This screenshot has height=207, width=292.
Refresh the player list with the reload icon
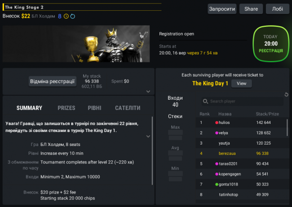pyautogui.click(x=286, y=95)
